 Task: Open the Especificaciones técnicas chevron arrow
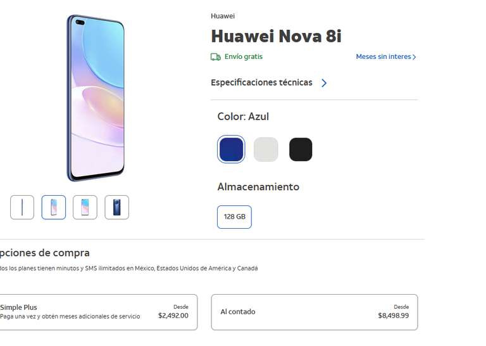tap(324, 83)
